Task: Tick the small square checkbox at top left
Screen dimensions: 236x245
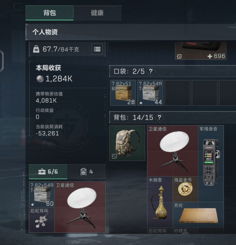Action: click(x=18, y=7)
